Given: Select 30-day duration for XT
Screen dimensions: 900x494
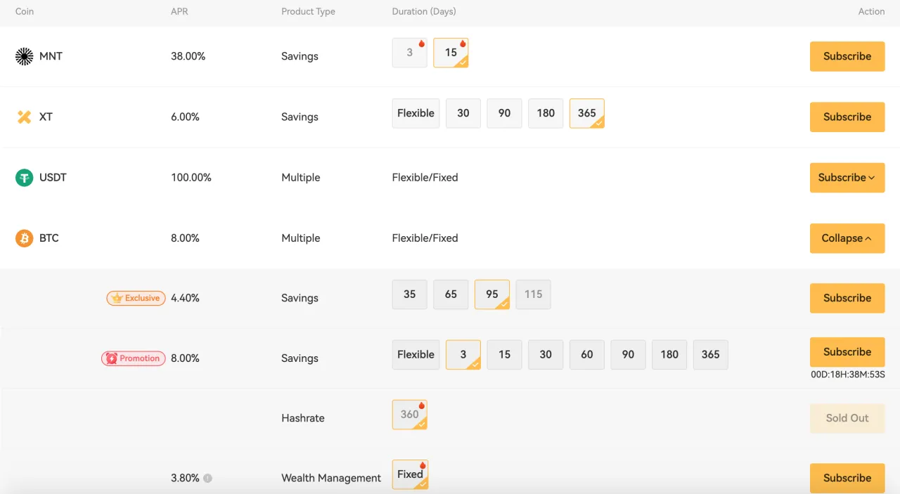Looking at the screenshot, I should [463, 113].
